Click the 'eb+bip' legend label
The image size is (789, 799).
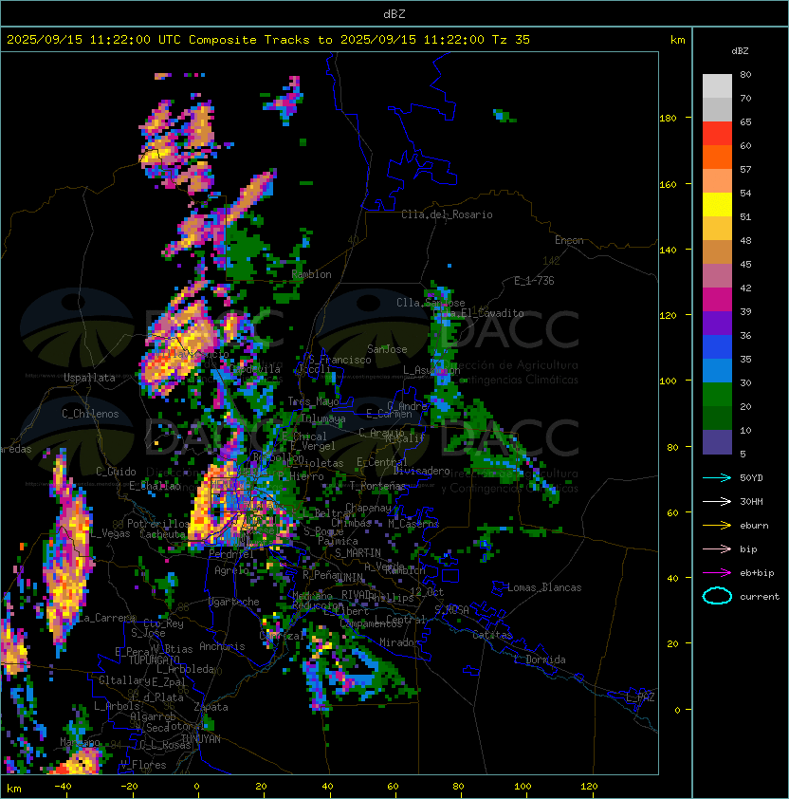point(757,573)
